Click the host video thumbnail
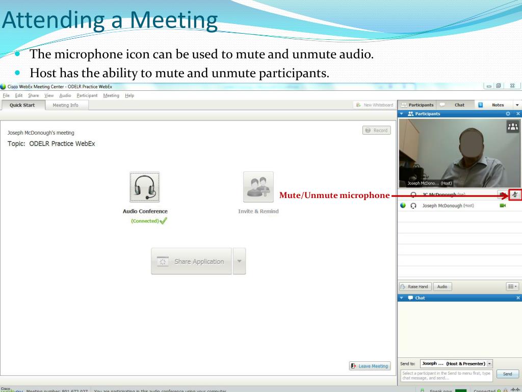The height and width of the screenshot is (392, 522). [459, 153]
